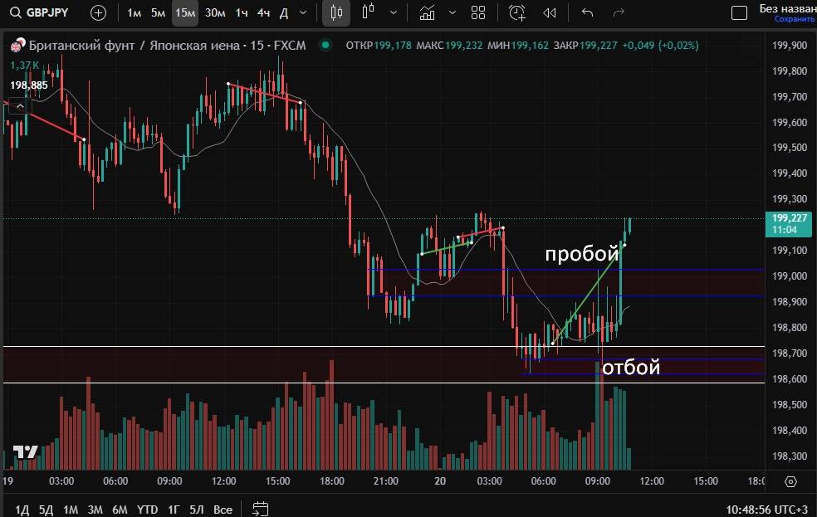This screenshot has width=817, height=517.
Task: Click the GBPJPY symbol search
Action: tap(42, 12)
